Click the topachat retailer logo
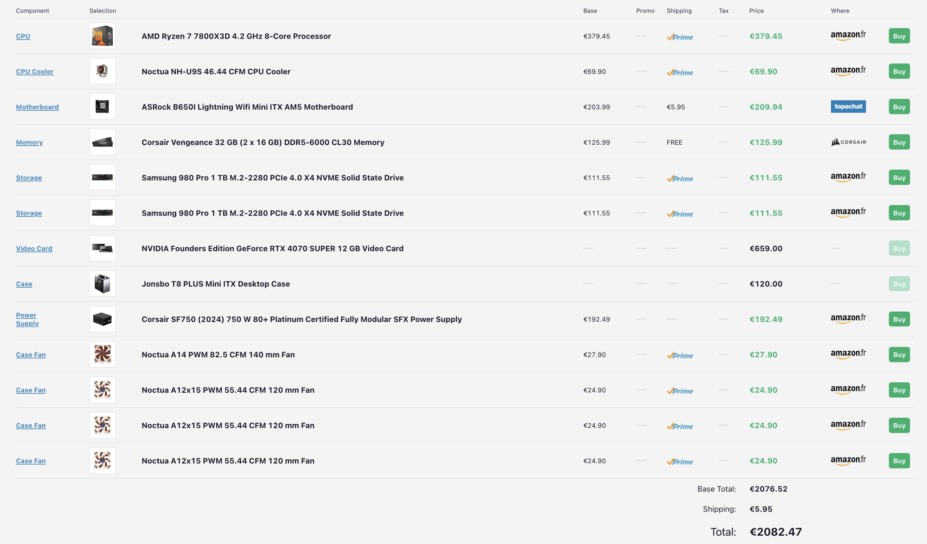The width and height of the screenshot is (927, 544). click(x=848, y=107)
